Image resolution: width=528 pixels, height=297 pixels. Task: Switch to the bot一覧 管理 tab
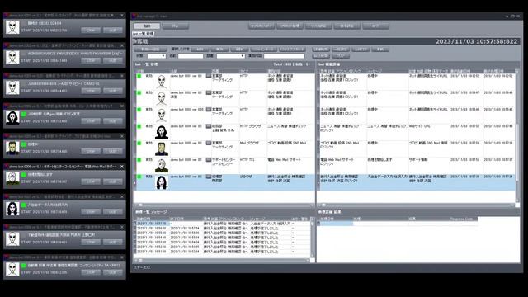click(x=143, y=34)
